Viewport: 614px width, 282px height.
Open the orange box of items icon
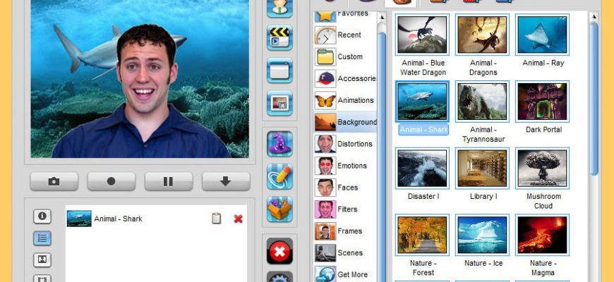click(x=279, y=209)
